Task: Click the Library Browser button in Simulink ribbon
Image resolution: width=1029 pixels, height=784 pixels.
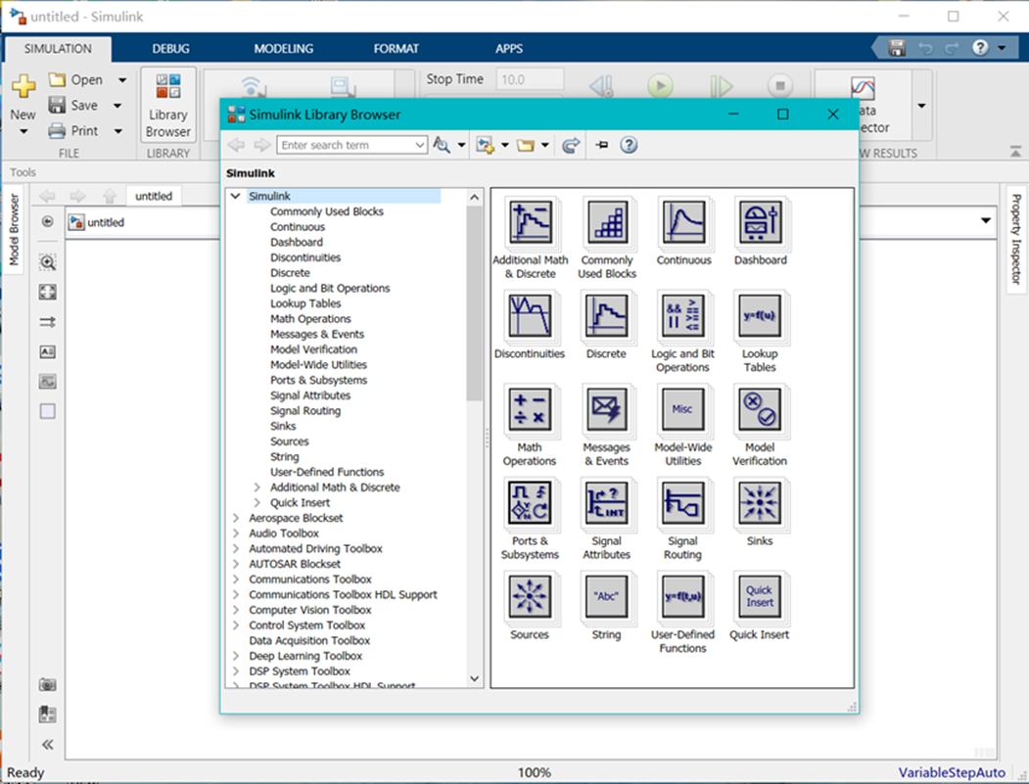Action: coord(168,105)
